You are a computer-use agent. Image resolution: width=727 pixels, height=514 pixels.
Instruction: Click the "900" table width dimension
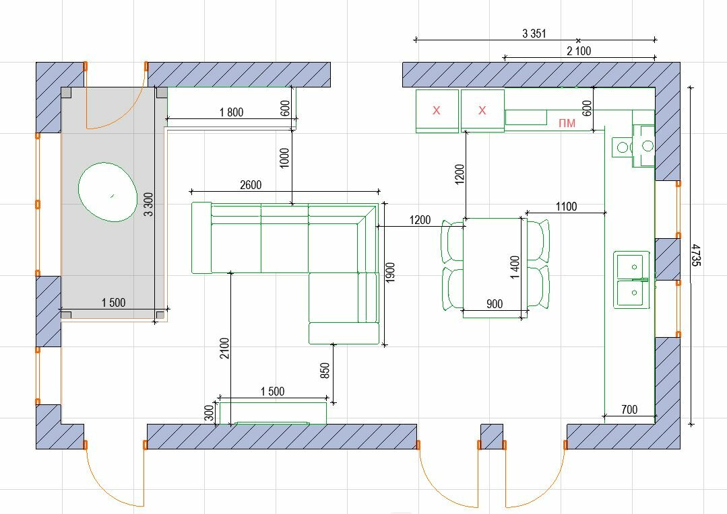495,304
